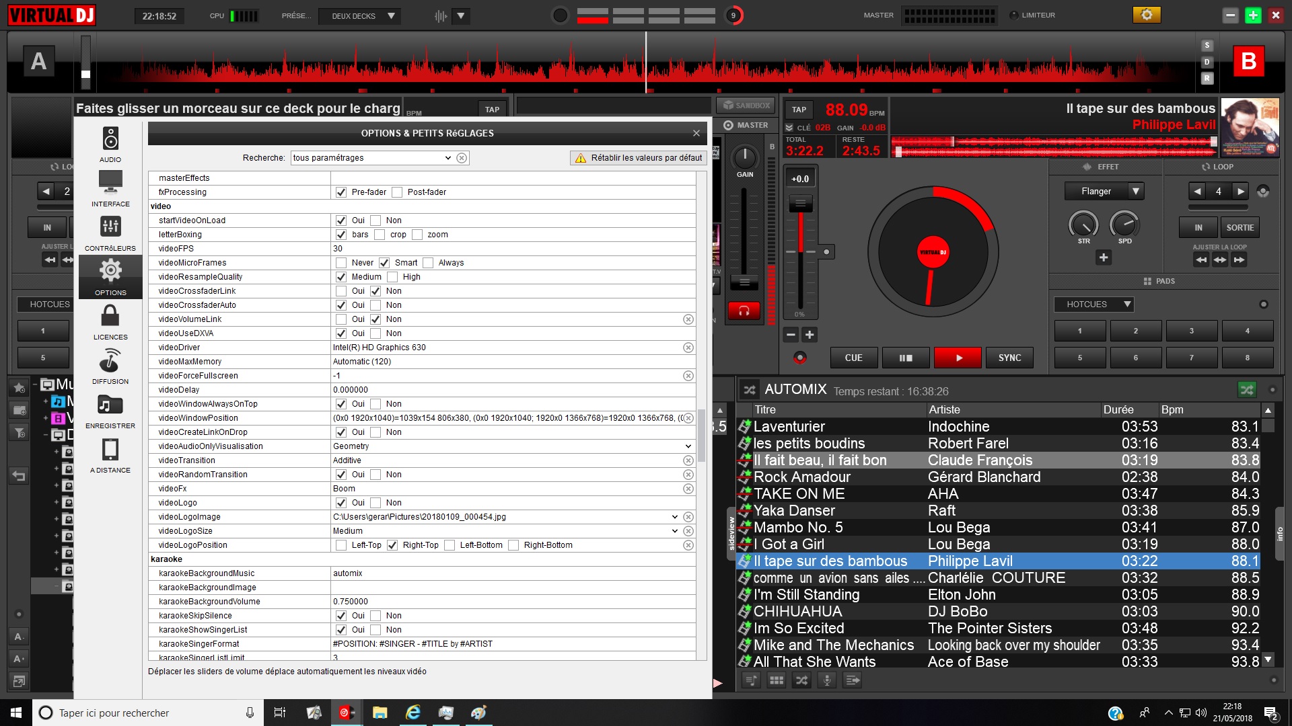Check Non for startVideoOnLoad
Screen dimensions: 1292x726
pos(375,220)
